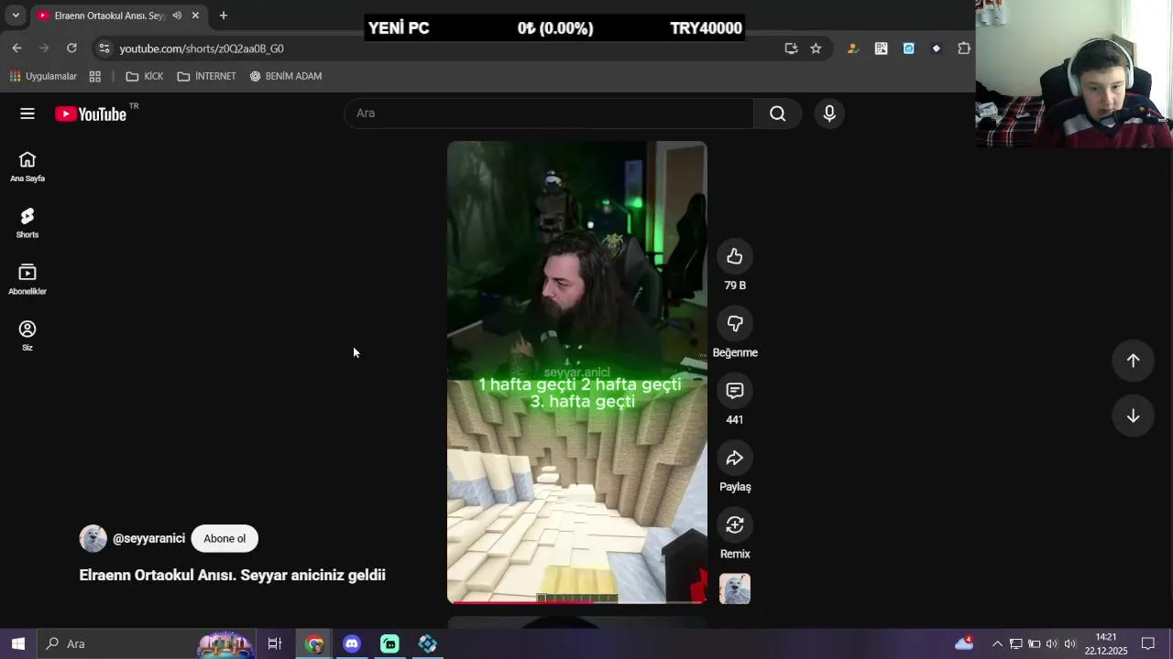Click the magnifier search button
The image size is (1173, 659).
pos(777,113)
